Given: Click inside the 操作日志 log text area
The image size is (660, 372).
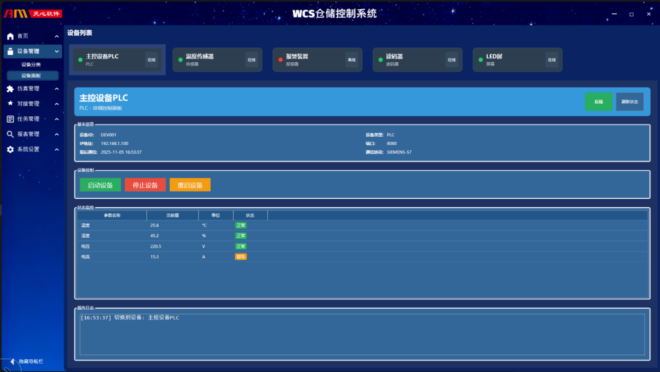Looking at the screenshot, I should coord(362,335).
